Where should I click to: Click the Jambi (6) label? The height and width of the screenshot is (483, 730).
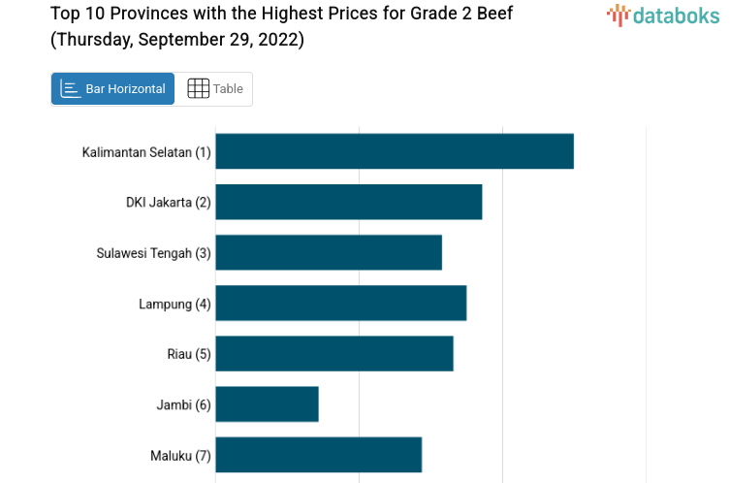[x=183, y=404]
